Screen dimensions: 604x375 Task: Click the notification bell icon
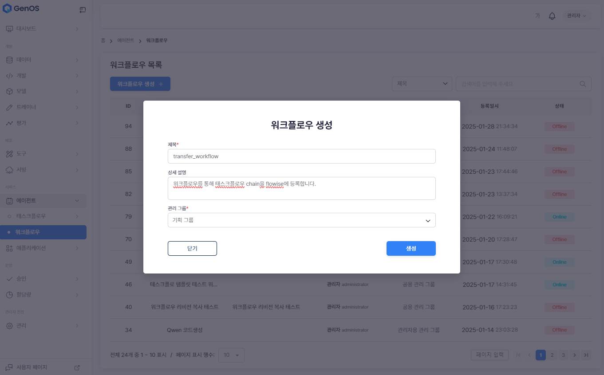(552, 16)
